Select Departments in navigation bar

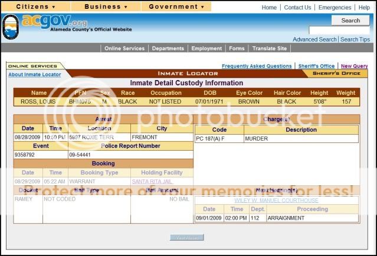168,48
